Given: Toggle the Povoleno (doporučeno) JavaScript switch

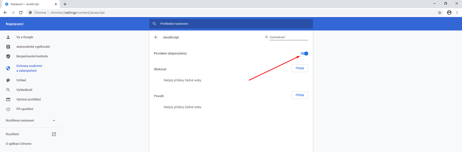Looking at the screenshot, I should pyautogui.click(x=304, y=53).
